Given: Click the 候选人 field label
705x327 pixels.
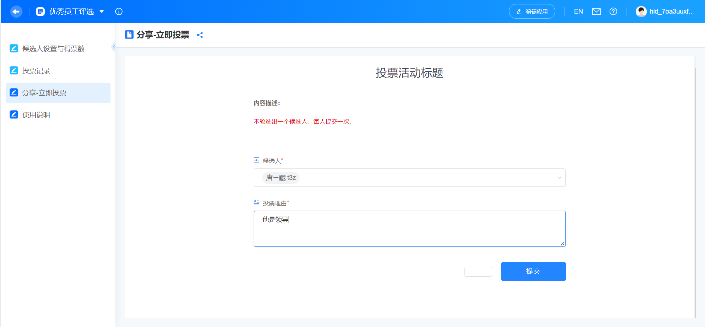Looking at the screenshot, I should [272, 161].
